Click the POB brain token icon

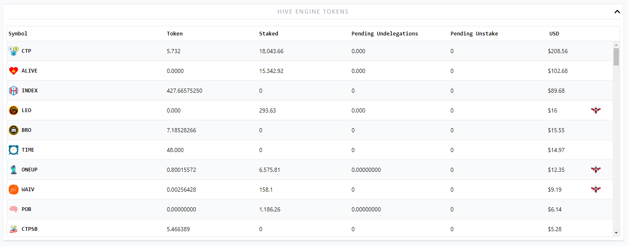coord(14,209)
